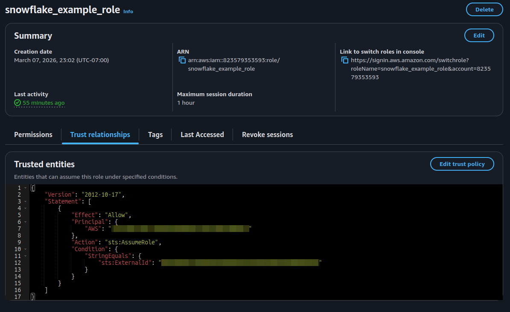Click the "sts:AssumeRole" value in editor
510x312 pixels.
point(131,242)
